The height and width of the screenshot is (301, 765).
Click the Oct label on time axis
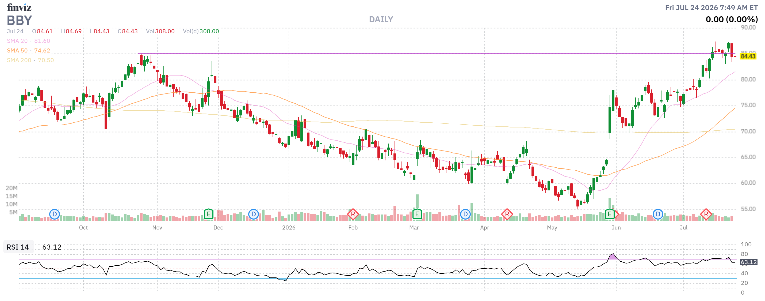pyautogui.click(x=83, y=228)
